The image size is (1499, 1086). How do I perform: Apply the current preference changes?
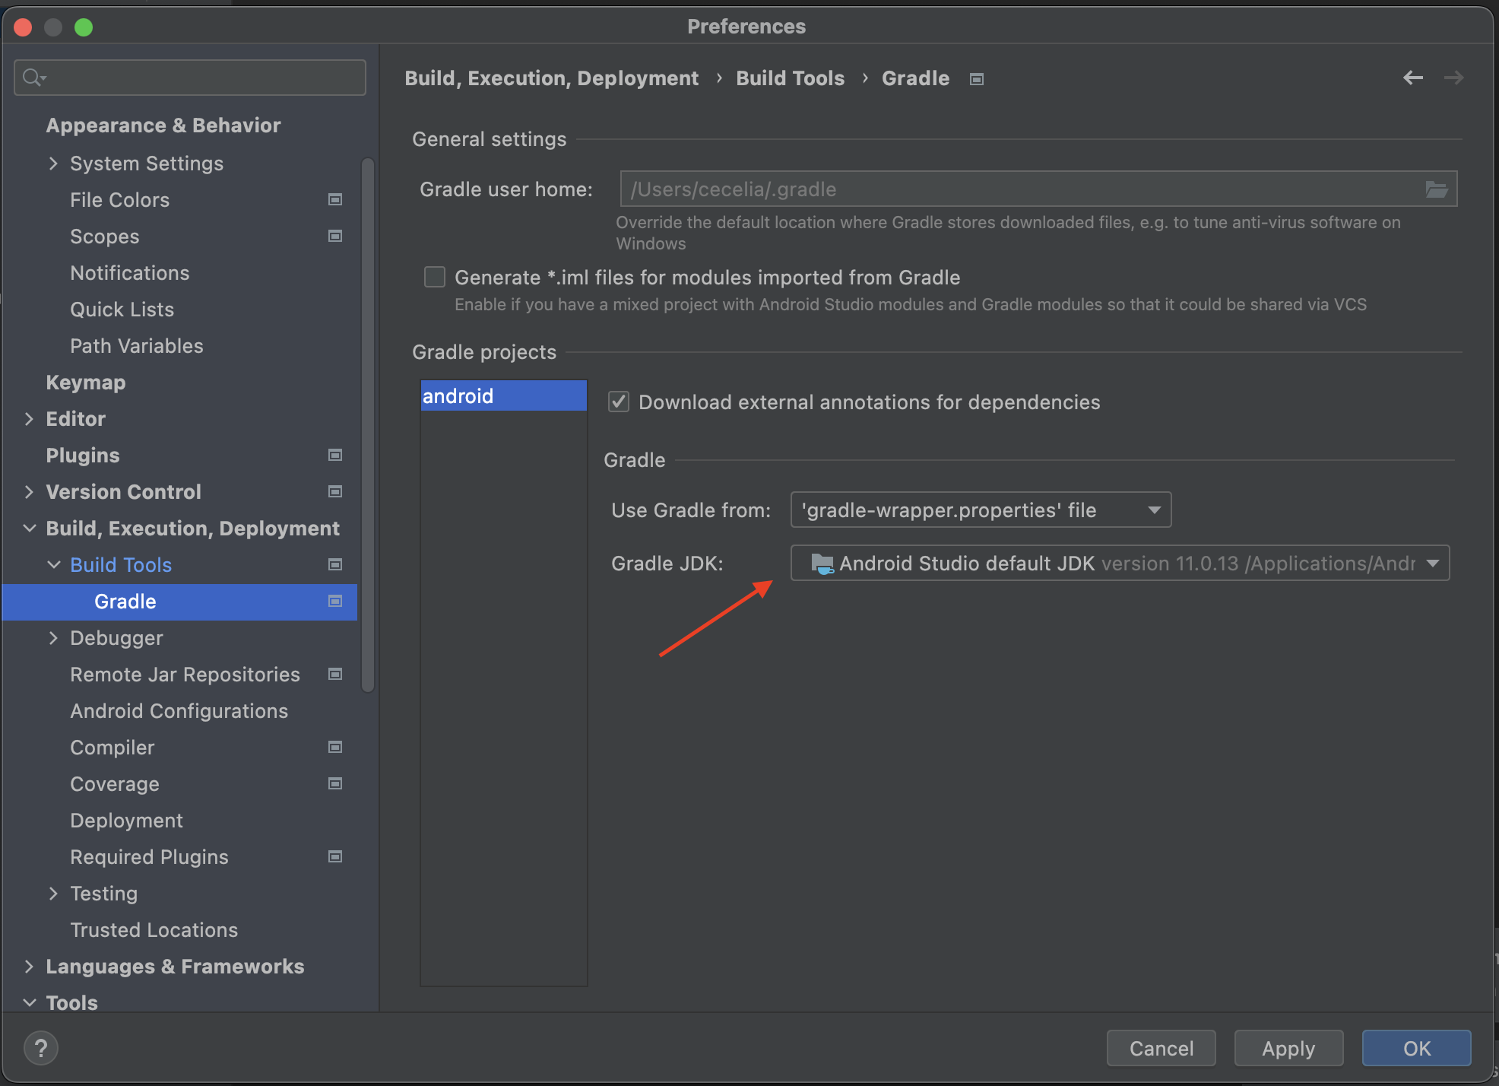click(1288, 1048)
